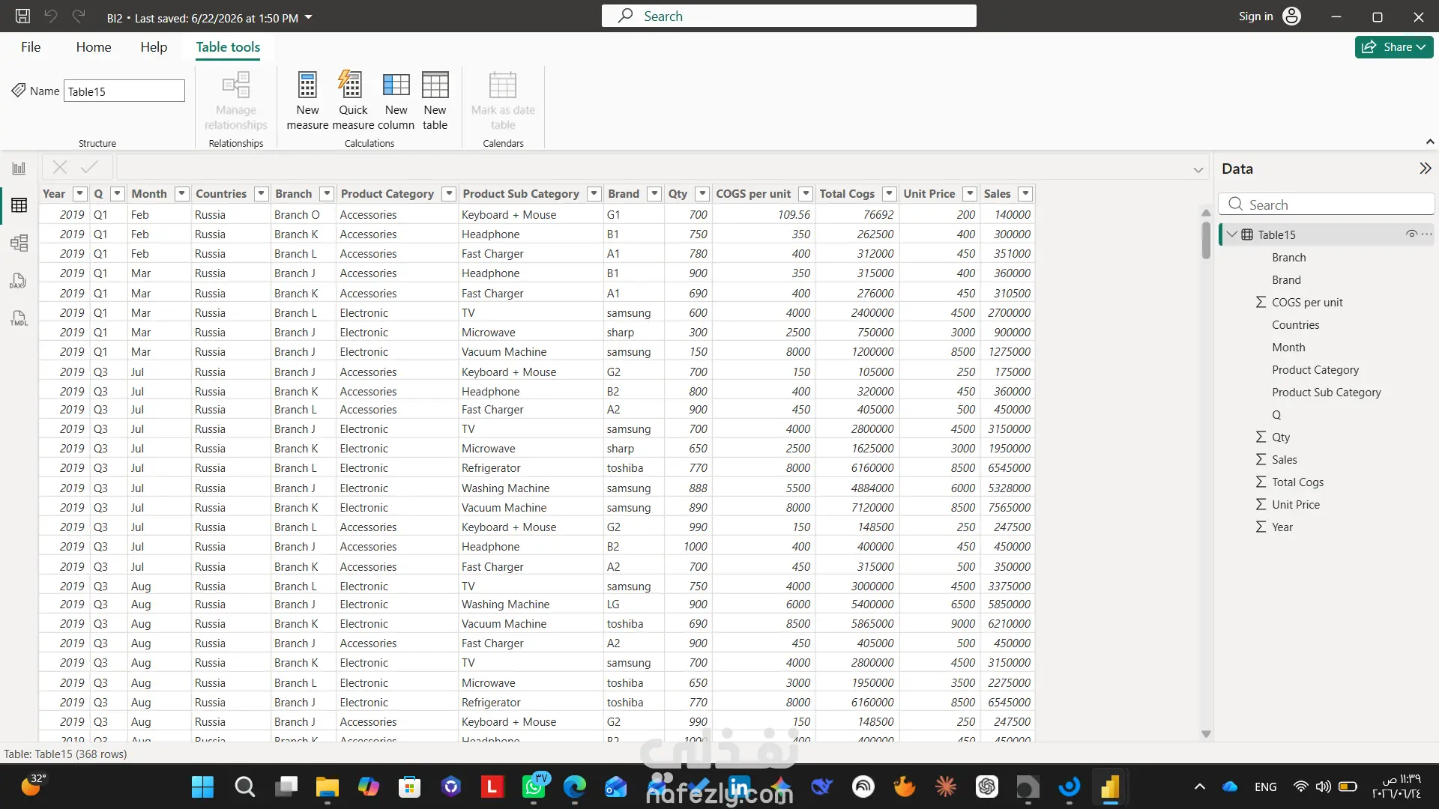Open Power BI taskbar icon
This screenshot has width=1439, height=809.
(1109, 787)
